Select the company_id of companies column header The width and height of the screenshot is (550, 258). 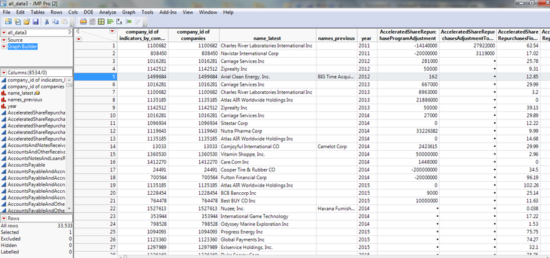[x=194, y=35]
